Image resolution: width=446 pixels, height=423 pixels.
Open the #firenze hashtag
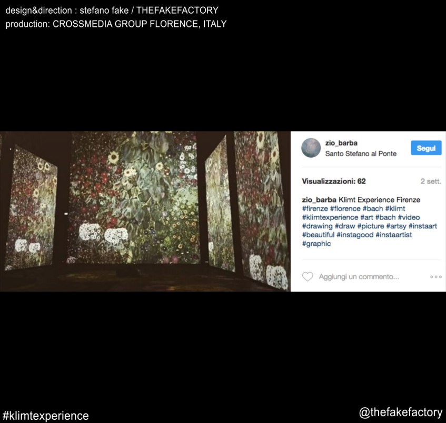click(315, 208)
